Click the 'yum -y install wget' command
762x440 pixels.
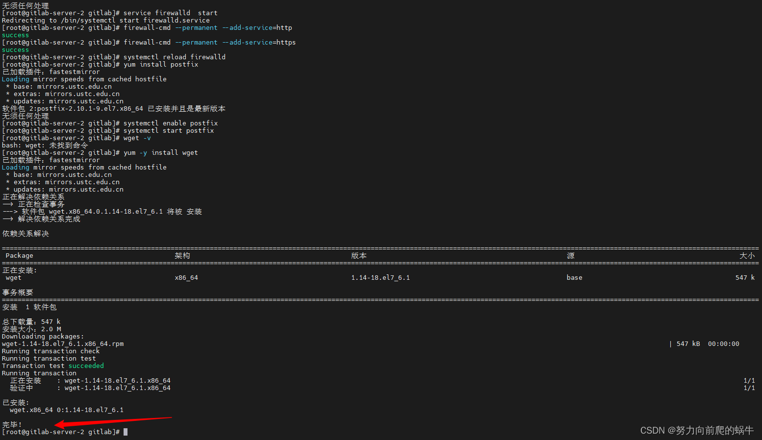(x=161, y=152)
